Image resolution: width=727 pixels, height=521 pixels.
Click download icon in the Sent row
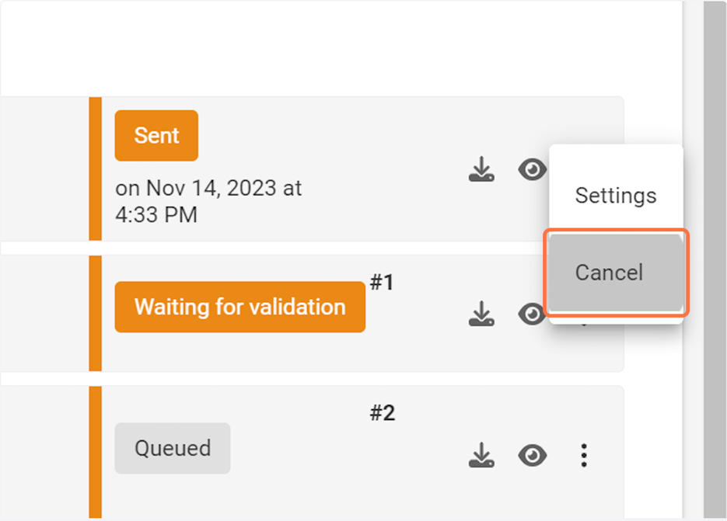tap(482, 169)
